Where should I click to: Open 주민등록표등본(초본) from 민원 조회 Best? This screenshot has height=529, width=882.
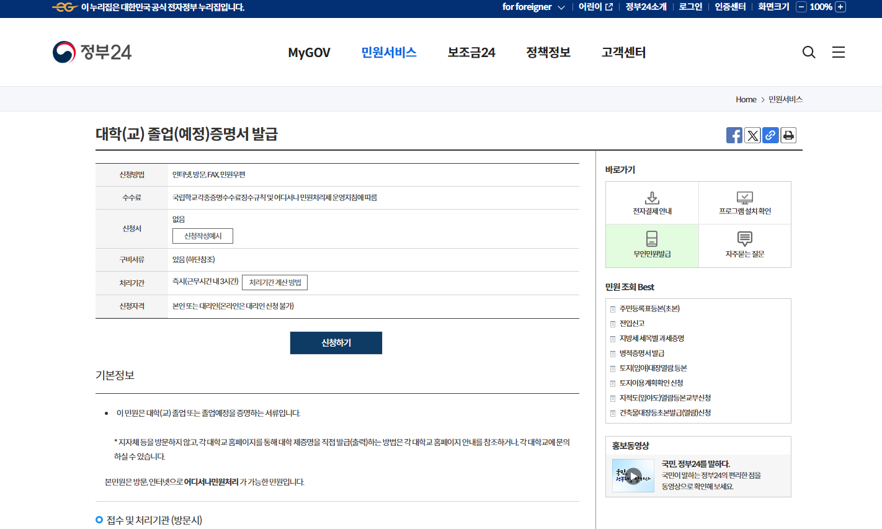pyautogui.click(x=650, y=308)
